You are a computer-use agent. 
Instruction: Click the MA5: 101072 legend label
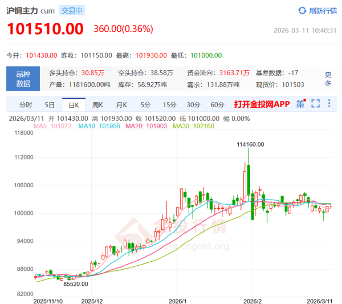click(x=52, y=126)
